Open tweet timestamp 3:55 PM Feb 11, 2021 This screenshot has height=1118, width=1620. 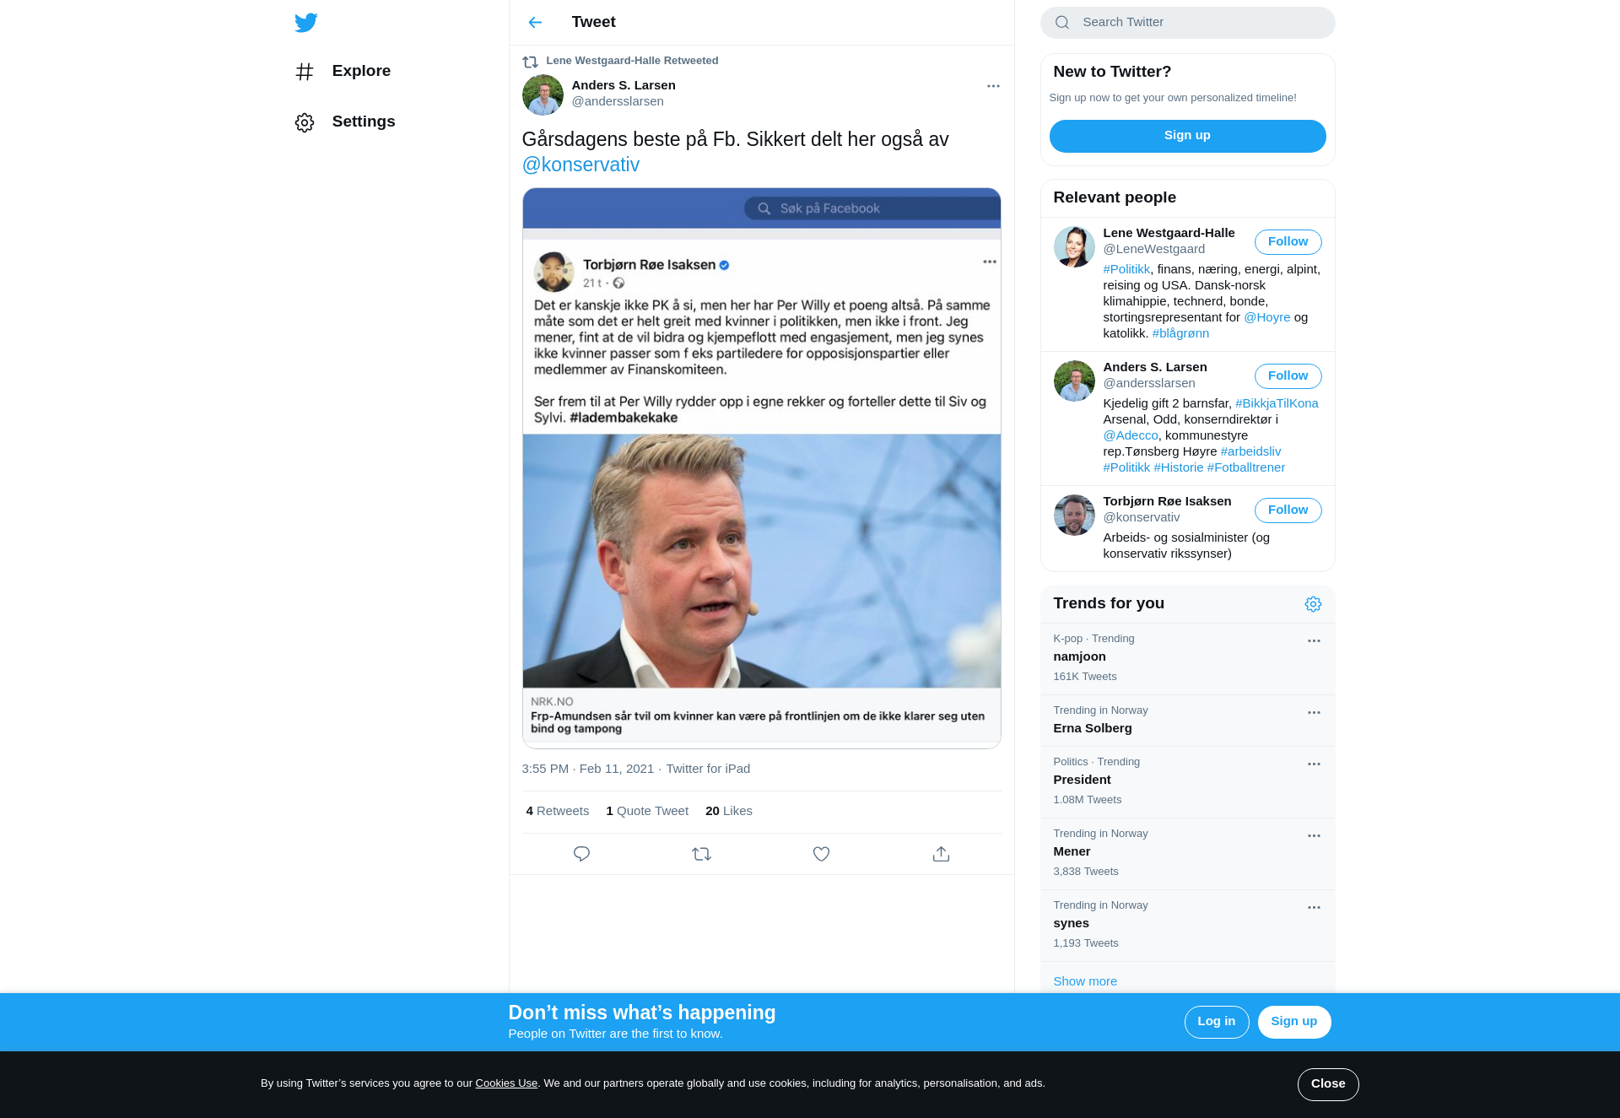[x=587, y=769]
